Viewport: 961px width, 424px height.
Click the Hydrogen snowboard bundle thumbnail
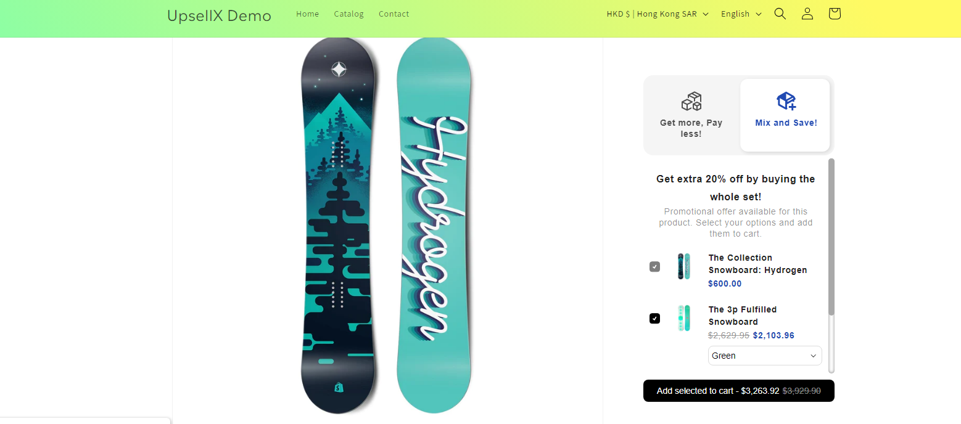683,266
